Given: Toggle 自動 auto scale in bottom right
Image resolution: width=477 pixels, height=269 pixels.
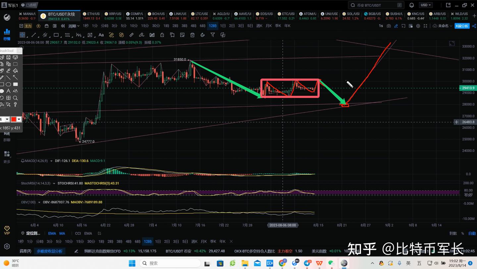Looking at the screenshot, I should (x=472, y=233).
